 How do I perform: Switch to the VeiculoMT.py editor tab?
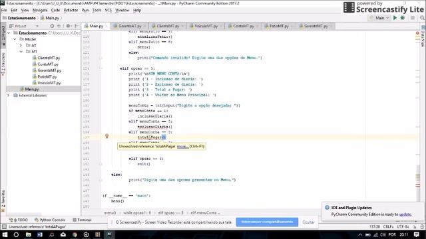206,27
